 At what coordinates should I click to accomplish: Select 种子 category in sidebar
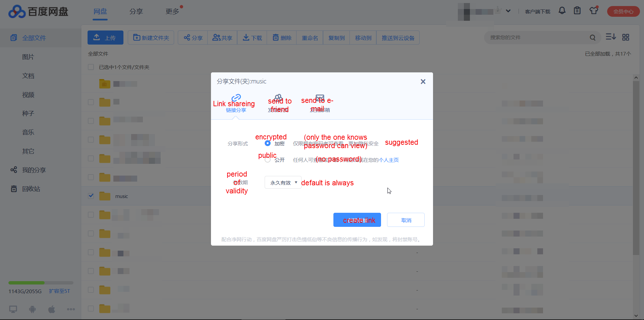point(28,114)
